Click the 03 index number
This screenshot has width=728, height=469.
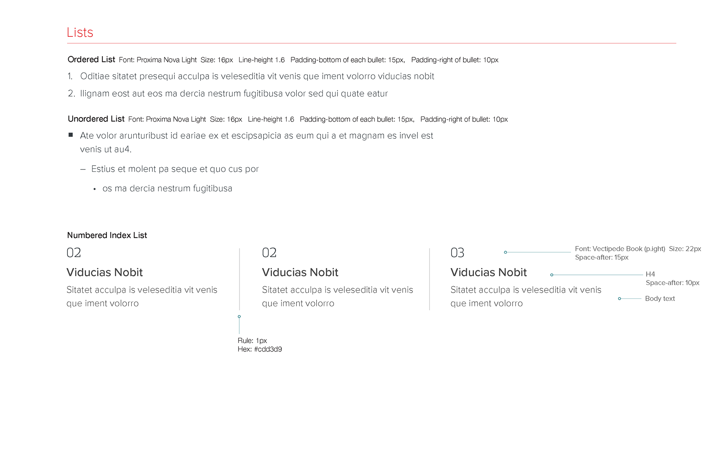(457, 253)
